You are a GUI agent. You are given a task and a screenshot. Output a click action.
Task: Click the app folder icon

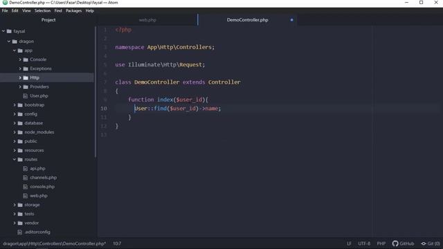(x=20, y=50)
